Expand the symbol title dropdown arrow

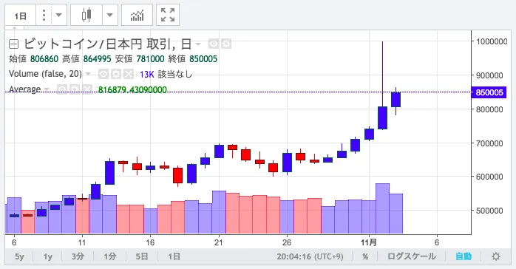click(198, 44)
